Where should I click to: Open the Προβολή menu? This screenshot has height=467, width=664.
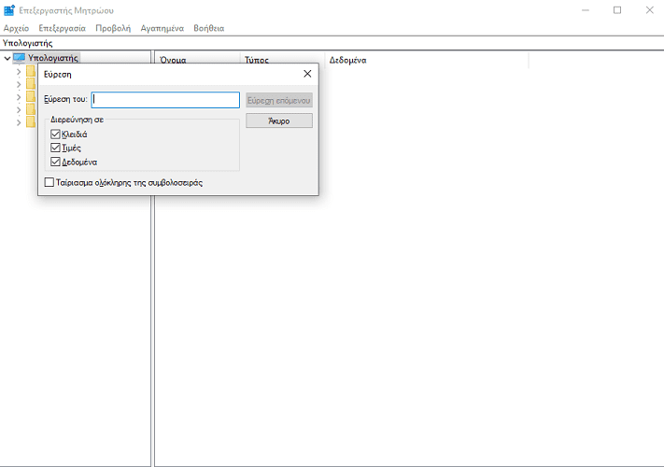113,28
